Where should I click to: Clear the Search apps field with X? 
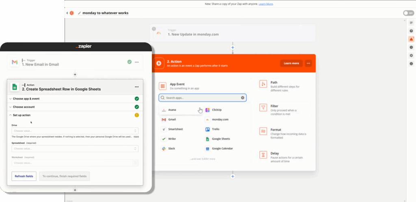[243, 98]
